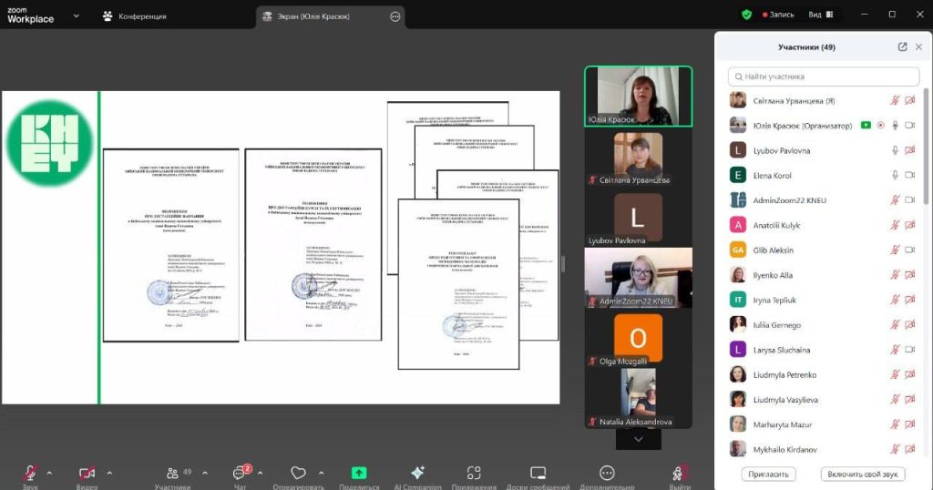
Task: Open the Apps (Приложения) toolbar icon
Action: (474, 473)
